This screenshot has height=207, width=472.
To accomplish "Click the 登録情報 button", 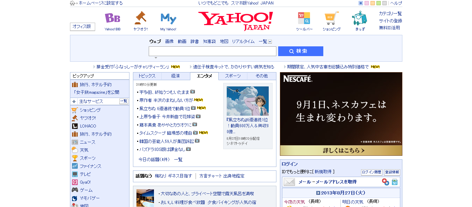I will tap(392, 172).
